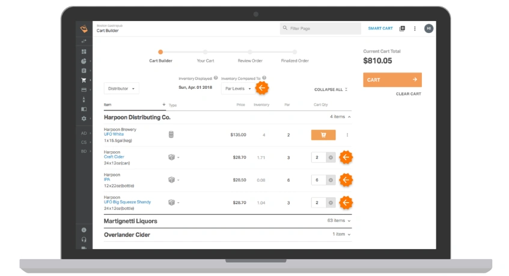Toggle sidebar with the swap arrows icon
This screenshot has width=509, height=276.
coord(84,41)
